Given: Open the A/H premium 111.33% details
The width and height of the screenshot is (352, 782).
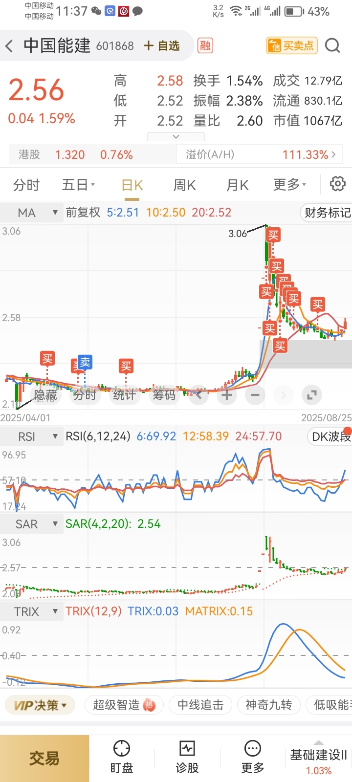Looking at the screenshot, I should point(260,155).
